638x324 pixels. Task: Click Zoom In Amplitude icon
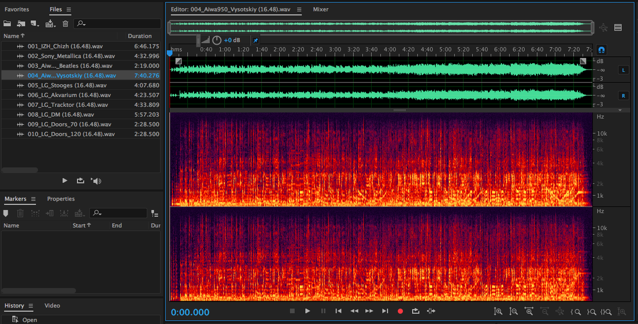[x=498, y=311]
